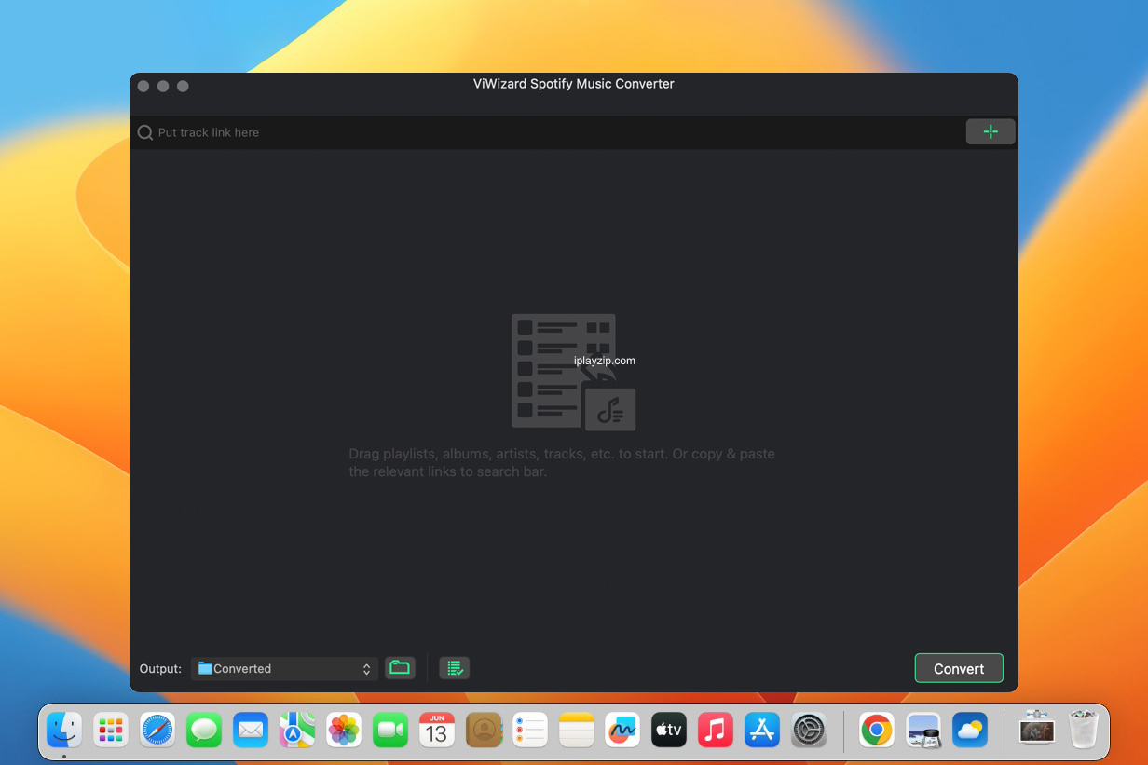Open Launchpad in the Dock
1148x765 pixels.
pyautogui.click(x=111, y=731)
